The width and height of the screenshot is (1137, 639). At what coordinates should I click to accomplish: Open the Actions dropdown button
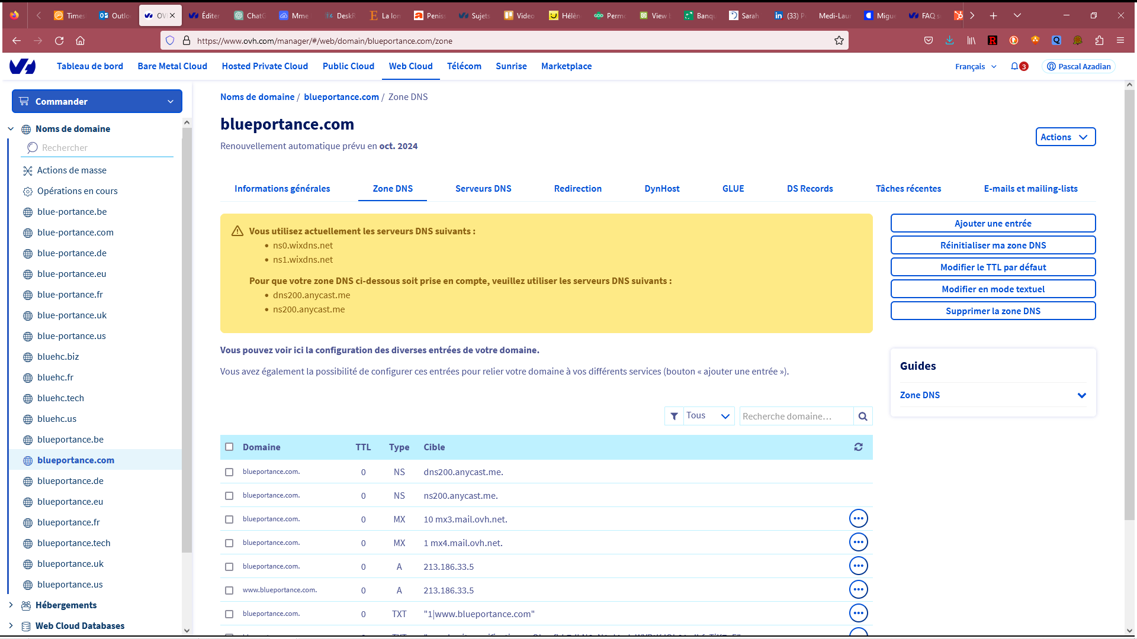coord(1065,137)
